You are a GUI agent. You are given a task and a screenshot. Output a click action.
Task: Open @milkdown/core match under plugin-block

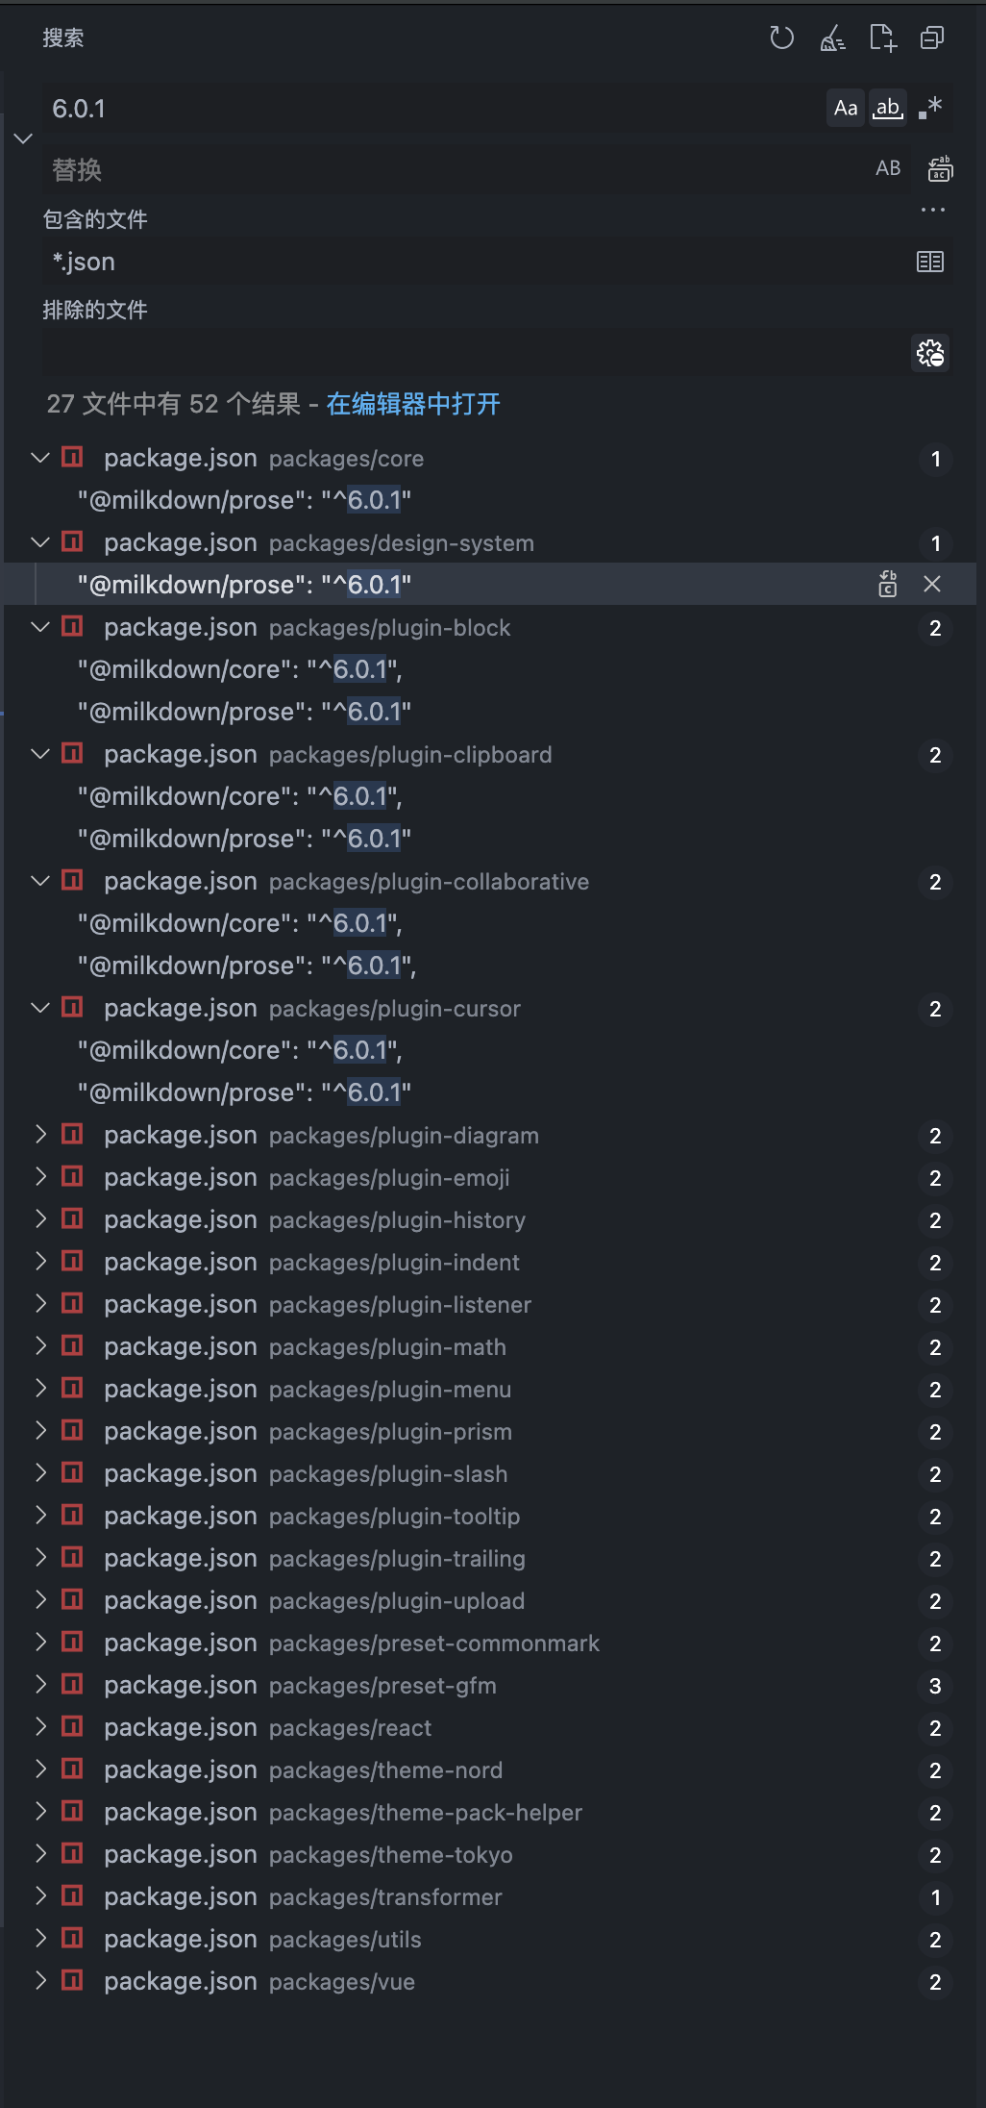click(240, 669)
